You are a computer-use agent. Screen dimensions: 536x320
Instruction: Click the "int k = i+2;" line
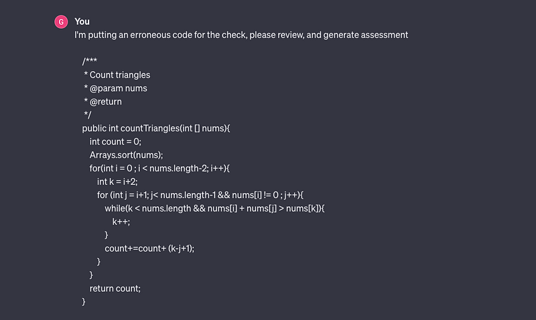pos(117,181)
